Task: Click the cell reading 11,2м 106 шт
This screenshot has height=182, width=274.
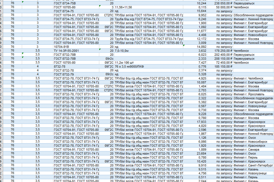Action: pos(149,63)
